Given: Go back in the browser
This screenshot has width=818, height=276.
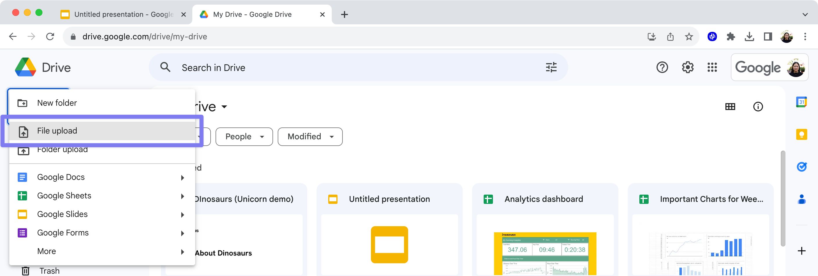Looking at the screenshot, I should (x=13, y=36).
